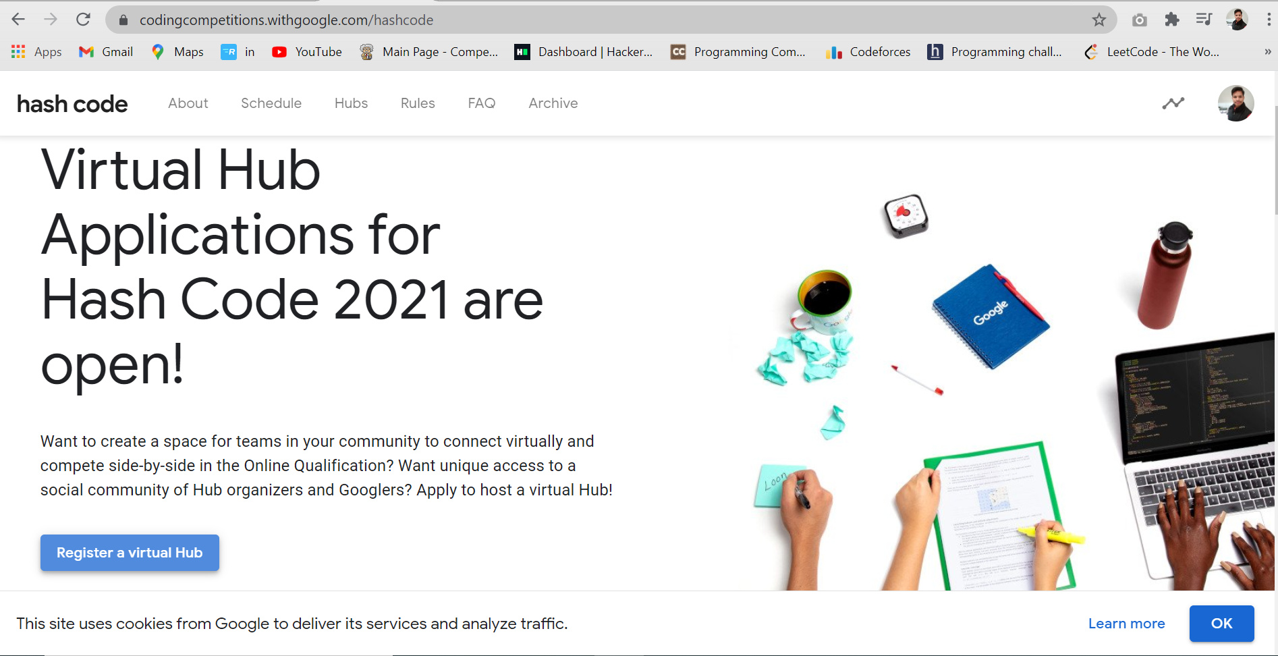Viewport: 1278px width, 656px height.
Task: Open the Gmail bookmark
Action: (x=106, y=52)
